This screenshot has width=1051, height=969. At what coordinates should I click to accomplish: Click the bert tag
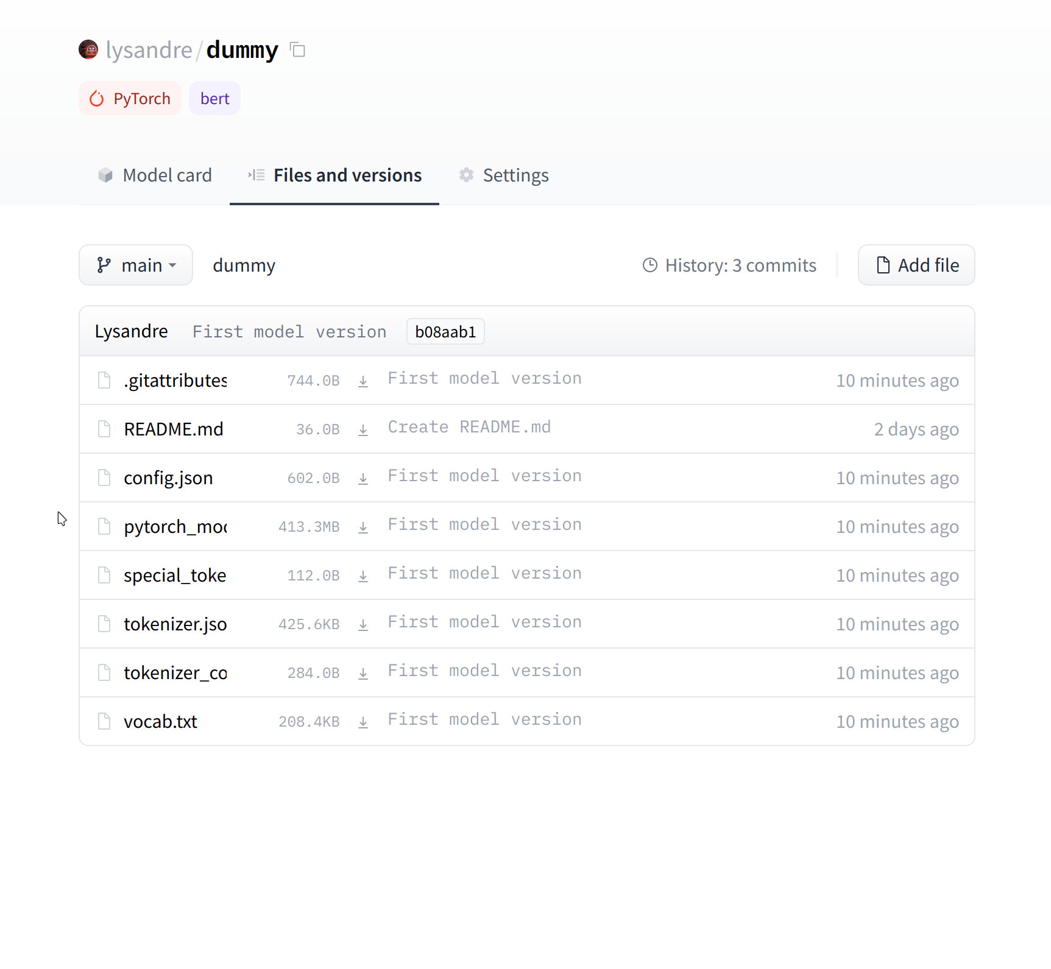click(214, 99)
